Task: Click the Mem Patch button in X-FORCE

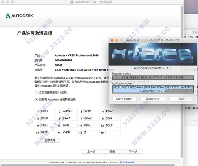Action: 124,99
